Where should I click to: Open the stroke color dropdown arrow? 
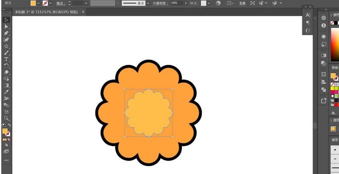click(x=51, y=3)
